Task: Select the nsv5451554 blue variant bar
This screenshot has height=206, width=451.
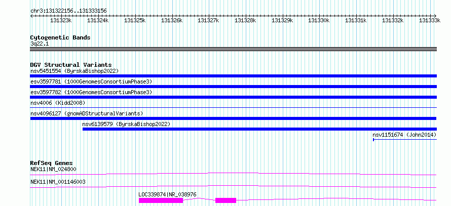Action: coord(233,76)
